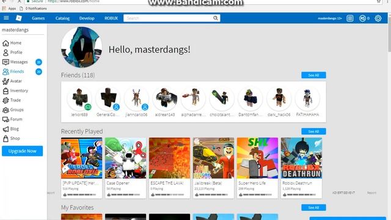391x220 pixels.
Task: Open friend FATIHAHAHA avatar
Action: (307, 99)
